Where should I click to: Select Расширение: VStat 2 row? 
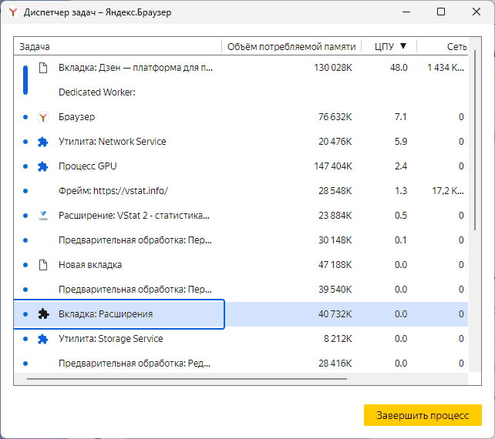point(241,216)
